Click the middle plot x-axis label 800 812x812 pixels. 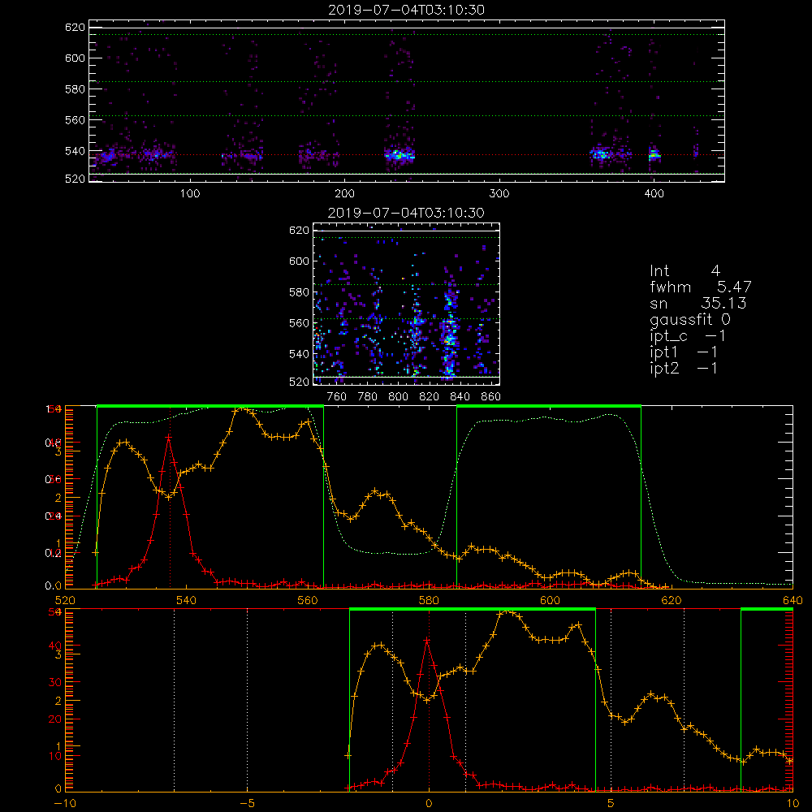[x=398, y=397]
